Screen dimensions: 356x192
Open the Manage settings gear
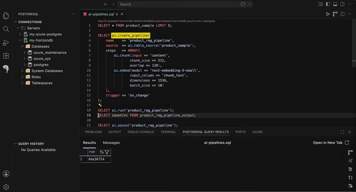[6, 187]
